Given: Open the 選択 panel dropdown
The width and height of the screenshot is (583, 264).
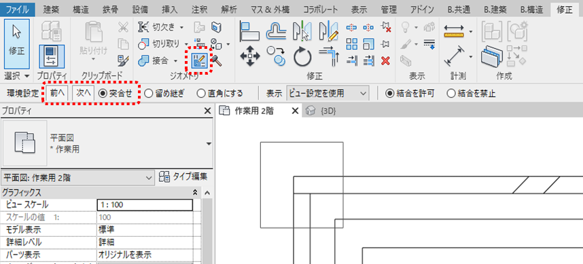Looking at the screenshot, I should coord(17,76).
